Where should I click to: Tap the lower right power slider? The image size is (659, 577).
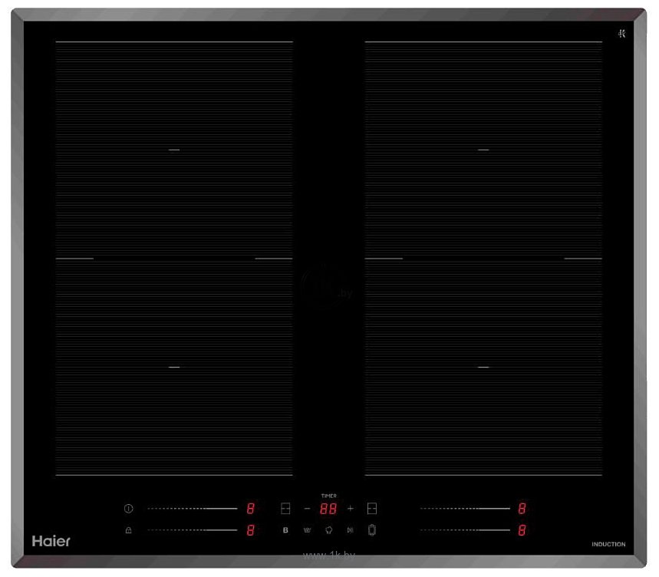(465, 530)
